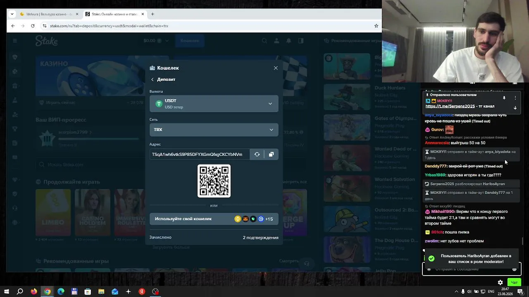Open the USDT currency dropdown
529x297 pixels.
click(x=214, y=104)
